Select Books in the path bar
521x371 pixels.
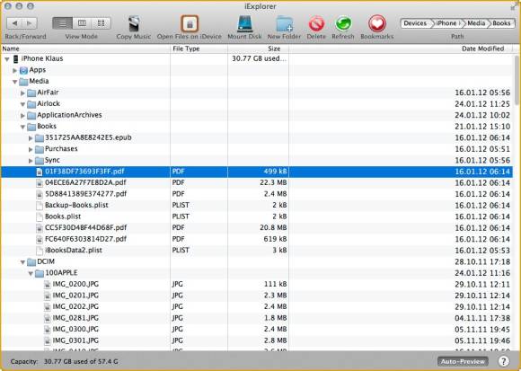(501, 23)
